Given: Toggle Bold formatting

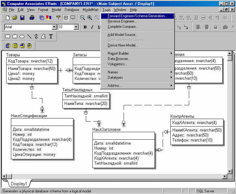Looking at the screenshot, I should point(85,27).
